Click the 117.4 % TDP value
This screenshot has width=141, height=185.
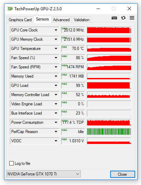(x=73, y=122)
